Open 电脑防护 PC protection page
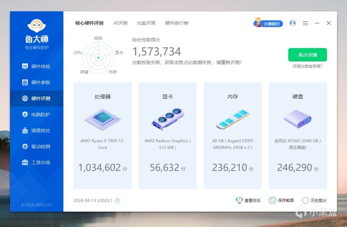347x227 pixels. click(37, 114)
